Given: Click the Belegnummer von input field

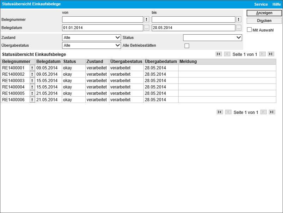Looking at the screenshot, I should point(102,19).
